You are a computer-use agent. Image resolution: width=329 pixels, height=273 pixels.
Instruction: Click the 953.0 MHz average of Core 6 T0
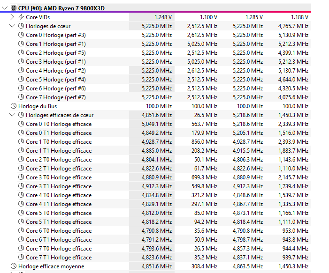pyautogui.click(x=295, y=231)
